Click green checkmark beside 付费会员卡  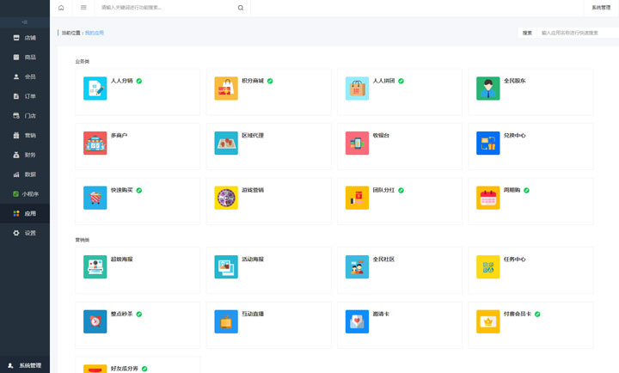tap(538, 314)
